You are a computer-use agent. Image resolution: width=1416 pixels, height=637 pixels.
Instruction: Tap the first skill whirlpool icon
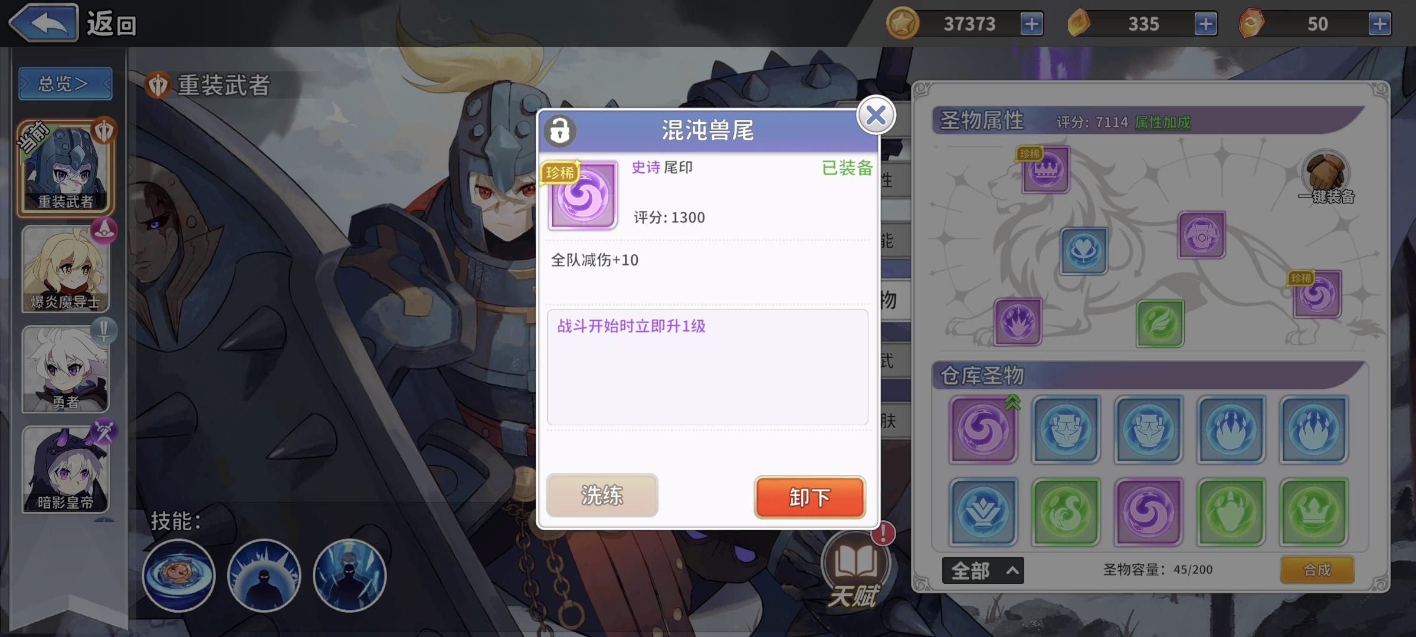[x=179, y=575]
